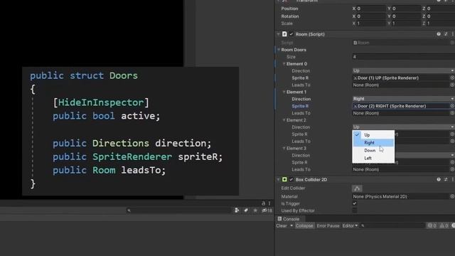Click the Door (2) RIGHT Sprite Renderer field
Image resolution: width=455 pixels, height=256 pixels.
point(401,106)
